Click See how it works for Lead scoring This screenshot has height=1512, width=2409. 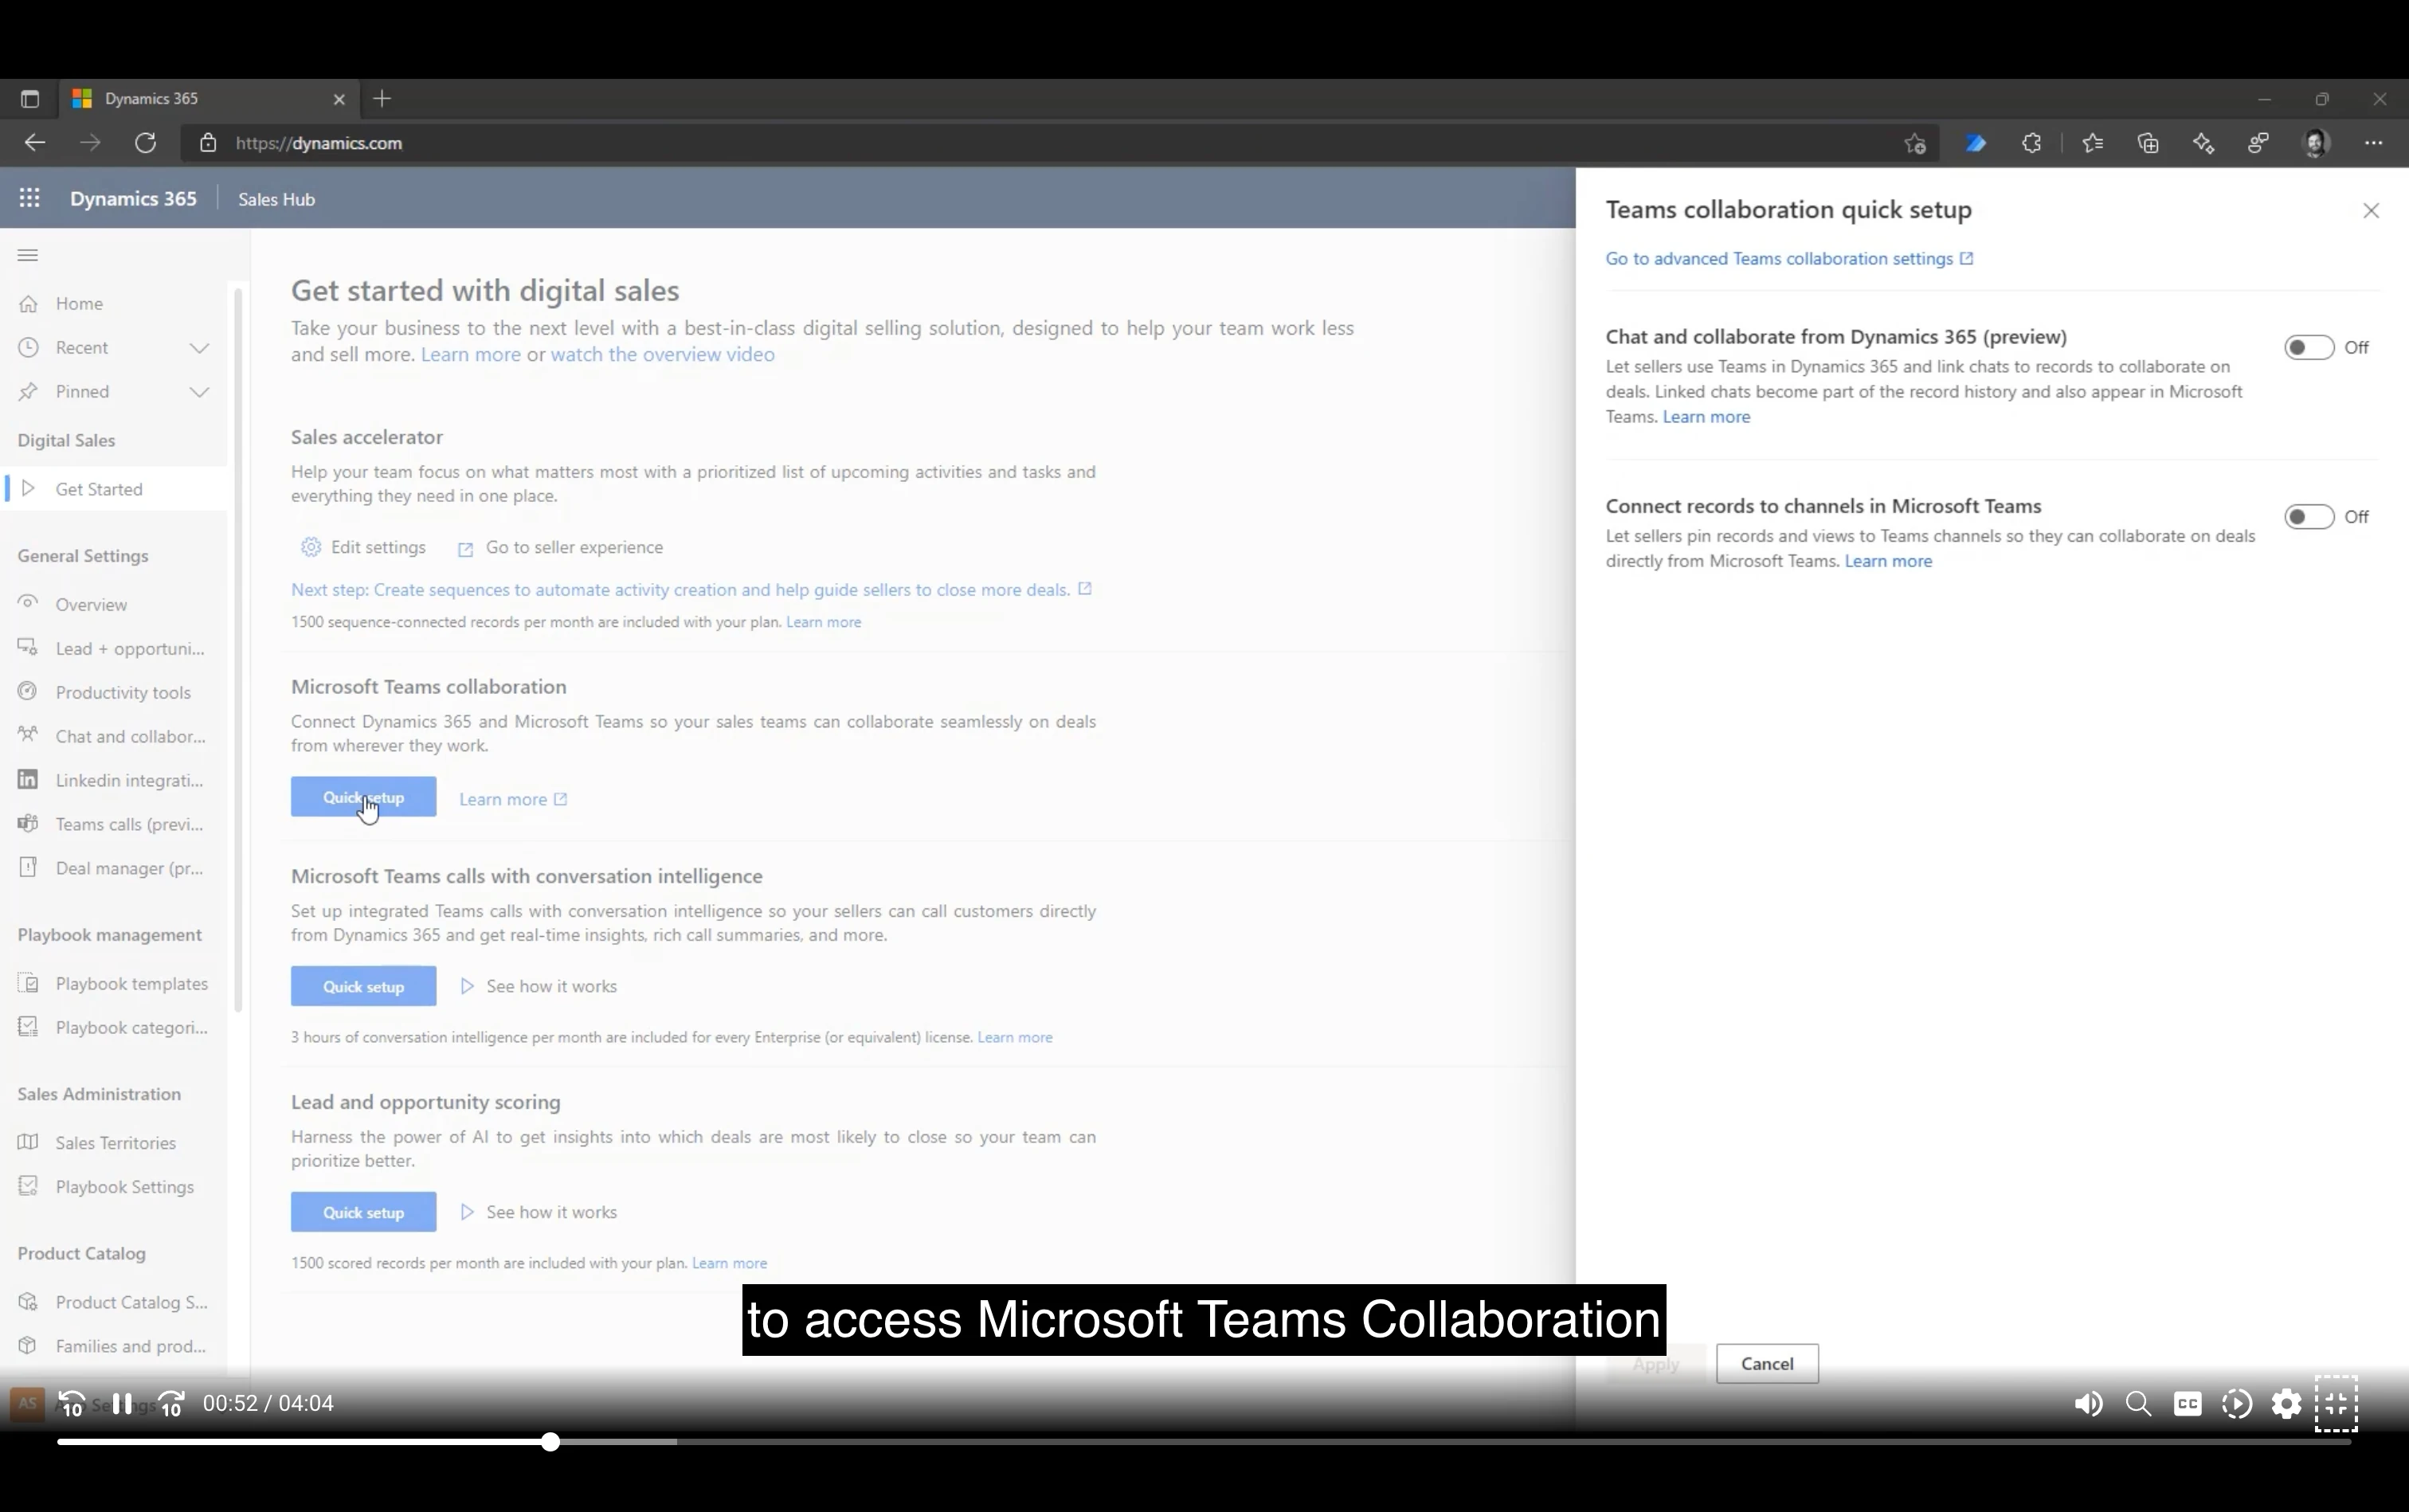click(538, 1212)
